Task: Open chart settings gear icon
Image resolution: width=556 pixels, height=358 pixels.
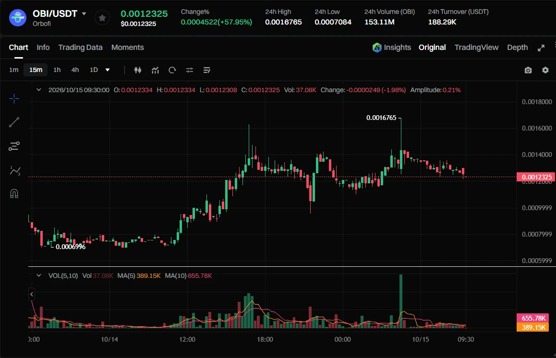Action: point(545,70)
